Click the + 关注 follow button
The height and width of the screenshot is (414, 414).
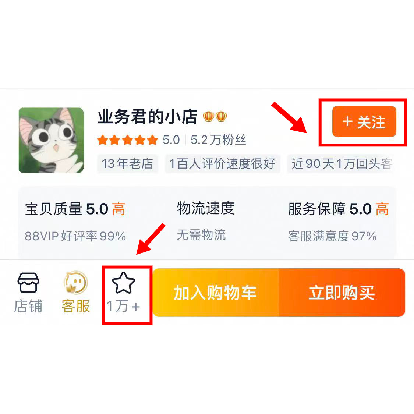click(364, 122)
